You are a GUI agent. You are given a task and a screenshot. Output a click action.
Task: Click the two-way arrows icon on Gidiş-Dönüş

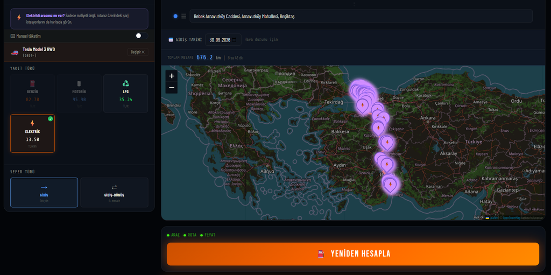[114, 187]
